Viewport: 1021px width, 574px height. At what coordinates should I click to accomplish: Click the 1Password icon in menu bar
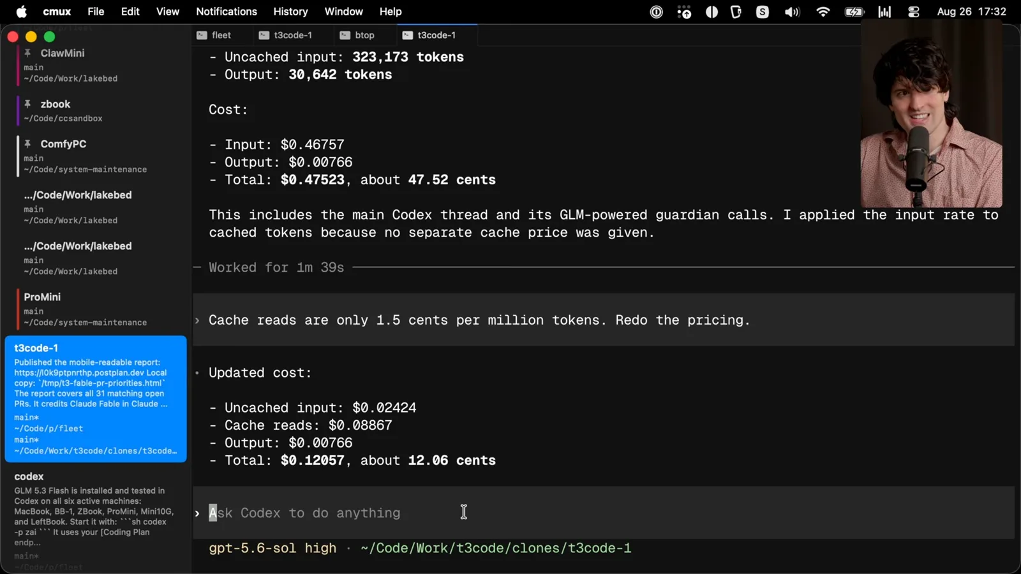pyautogui.click(x=656, y=11)
